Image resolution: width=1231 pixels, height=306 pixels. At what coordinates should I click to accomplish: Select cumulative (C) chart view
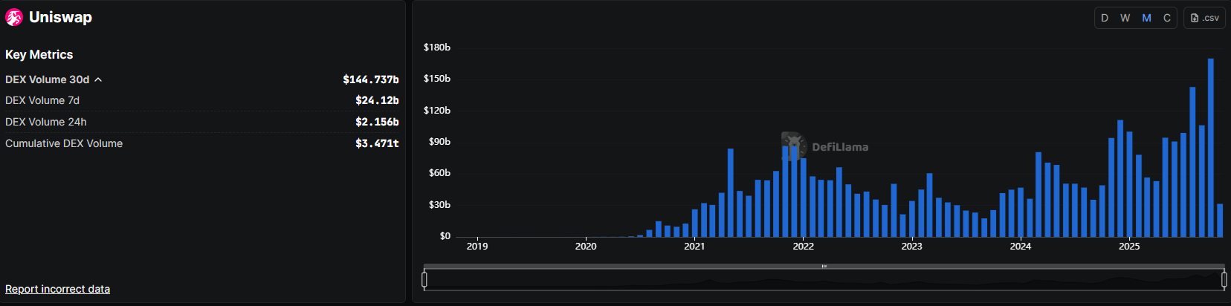(1167, 18)
